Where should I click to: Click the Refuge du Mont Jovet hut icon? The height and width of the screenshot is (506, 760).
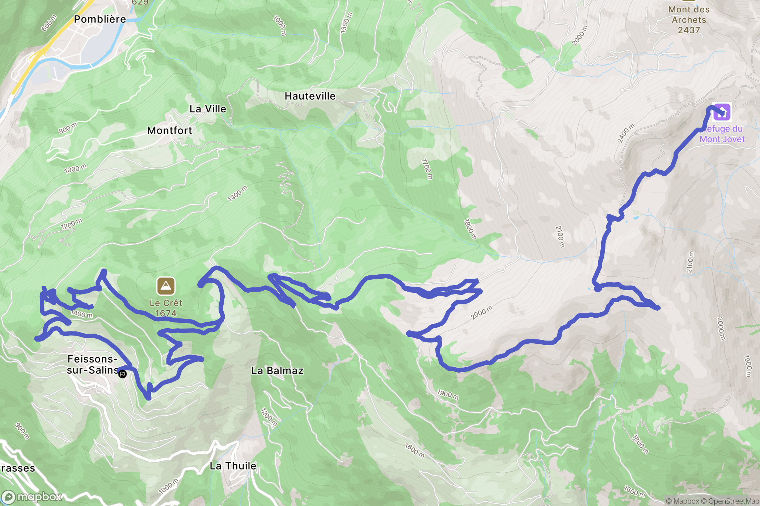tap(722, 112)
